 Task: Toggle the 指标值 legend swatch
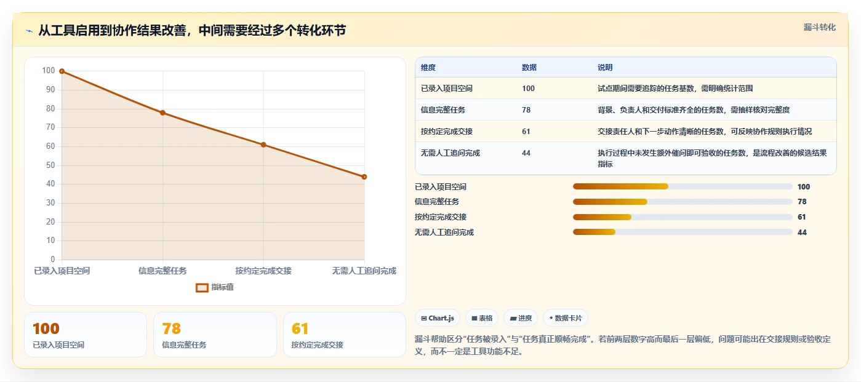click(x=202, y=287)
